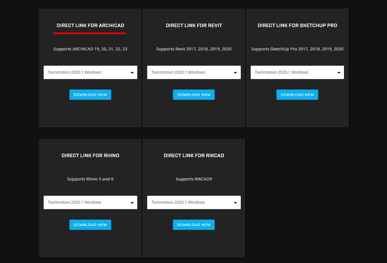Click Download Now in the Rhino card
The height and width of the screenshot is (263, 387).
coord(90,225)
